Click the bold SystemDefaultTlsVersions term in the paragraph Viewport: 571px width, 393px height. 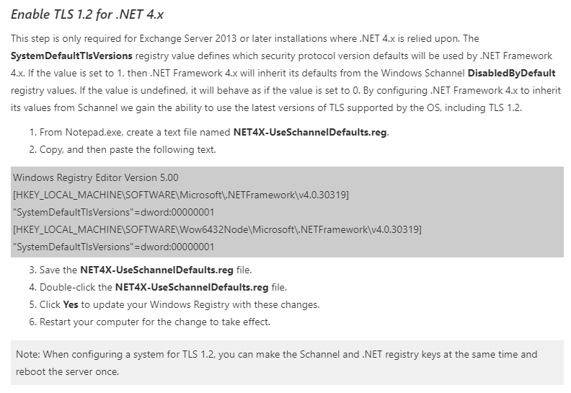coord(71,56)
